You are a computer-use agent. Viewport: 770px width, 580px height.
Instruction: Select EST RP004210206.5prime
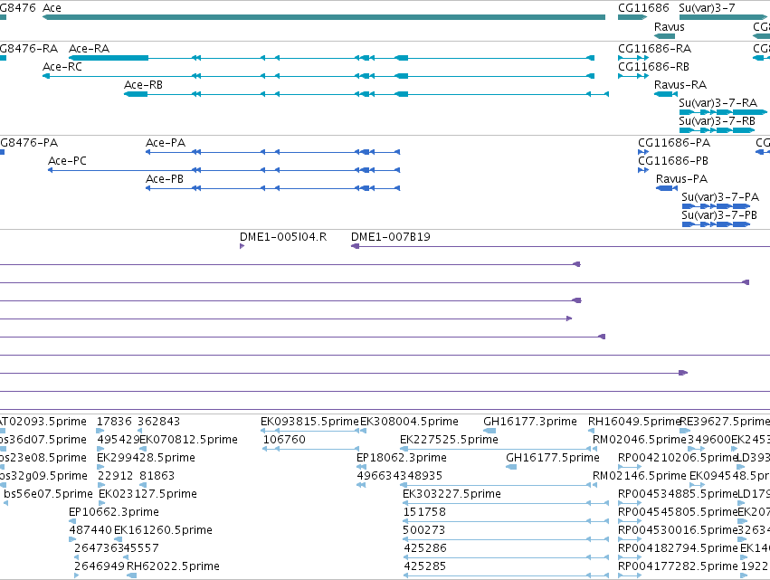click(x=630, y=467)
